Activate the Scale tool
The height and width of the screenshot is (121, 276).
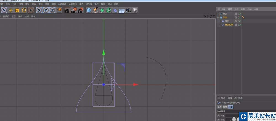pos(17,11)
